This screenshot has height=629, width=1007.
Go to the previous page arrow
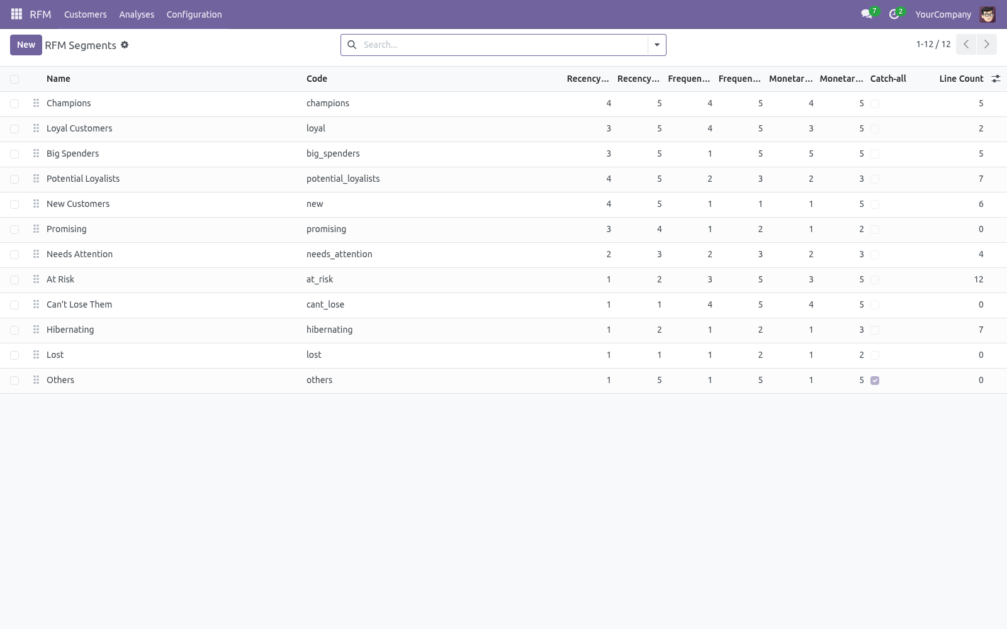coord(966,45)
